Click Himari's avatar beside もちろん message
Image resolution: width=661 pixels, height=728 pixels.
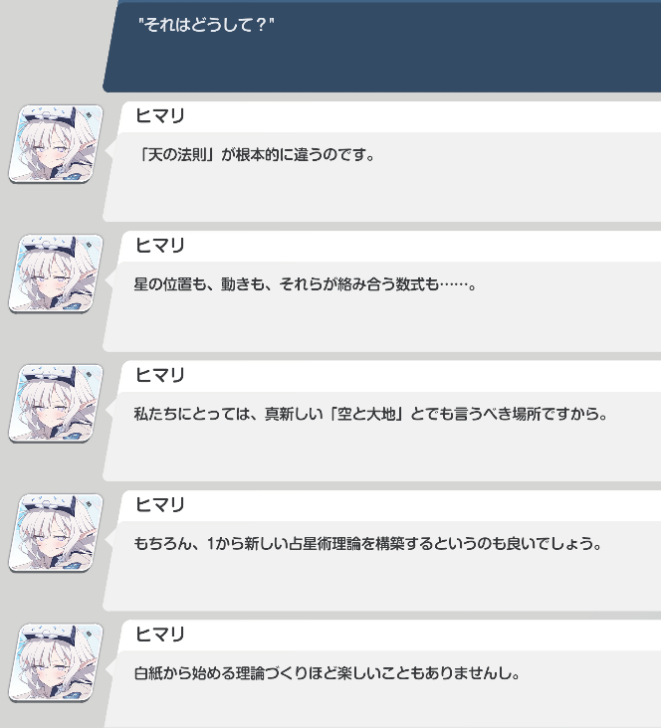(56, 533)
